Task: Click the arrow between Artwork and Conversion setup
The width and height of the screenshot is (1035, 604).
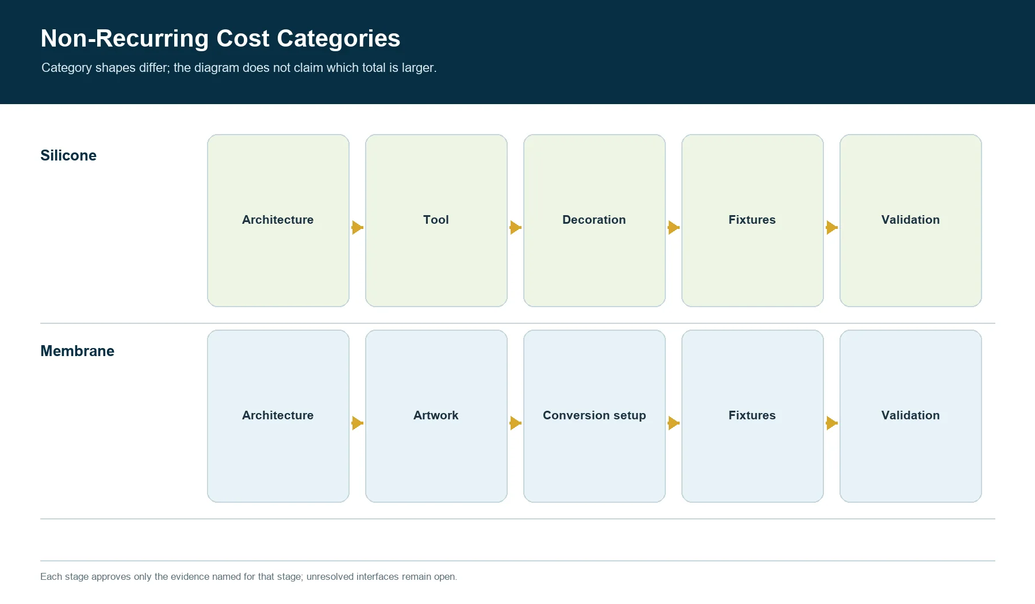Action: [x=515, y=423]
